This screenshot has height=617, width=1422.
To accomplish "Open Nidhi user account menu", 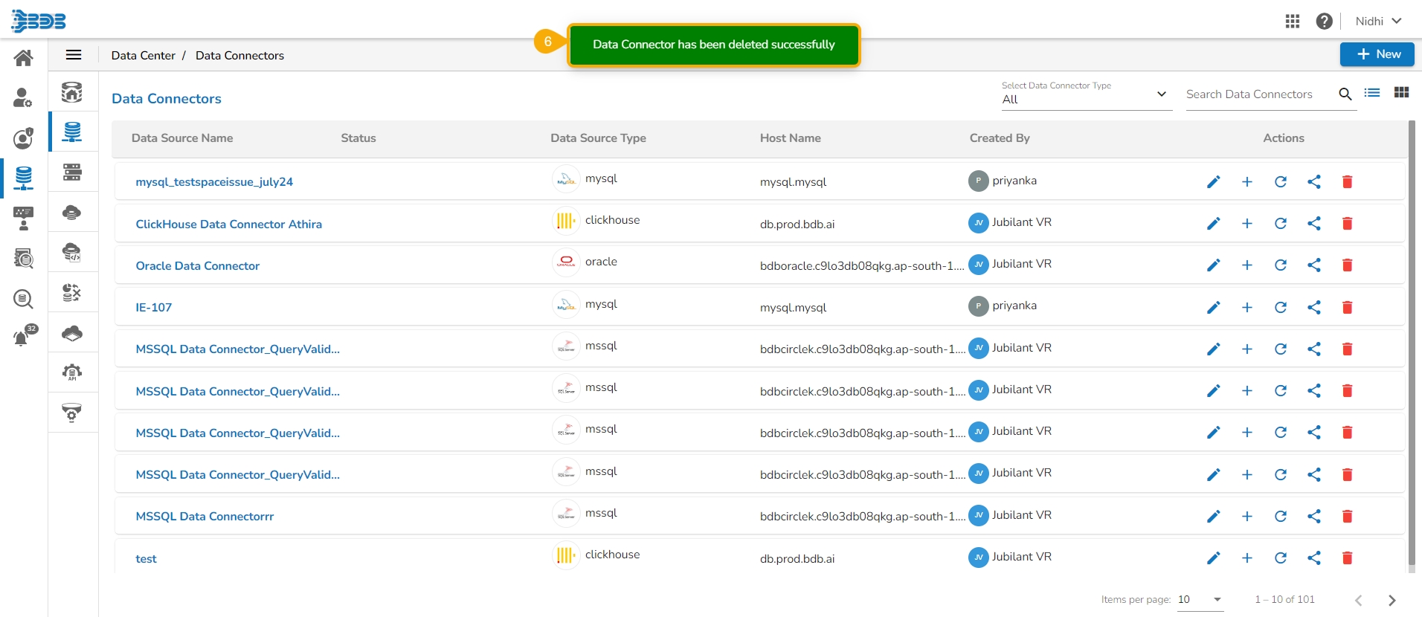I will tap(1378, 22).
